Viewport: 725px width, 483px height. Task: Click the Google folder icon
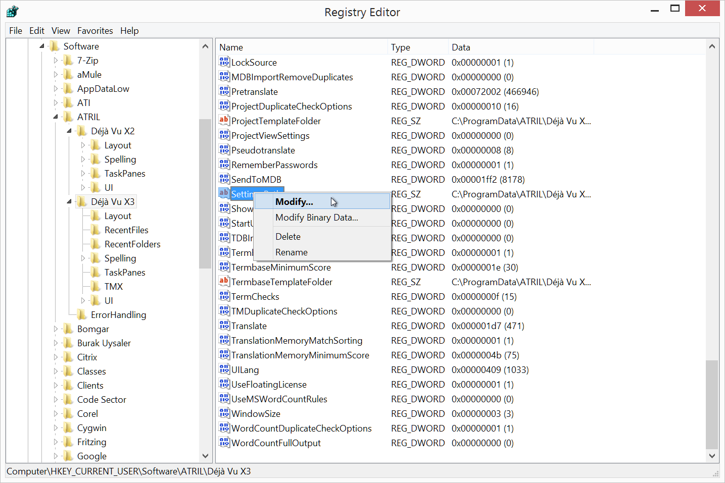[x=68, y=456]
